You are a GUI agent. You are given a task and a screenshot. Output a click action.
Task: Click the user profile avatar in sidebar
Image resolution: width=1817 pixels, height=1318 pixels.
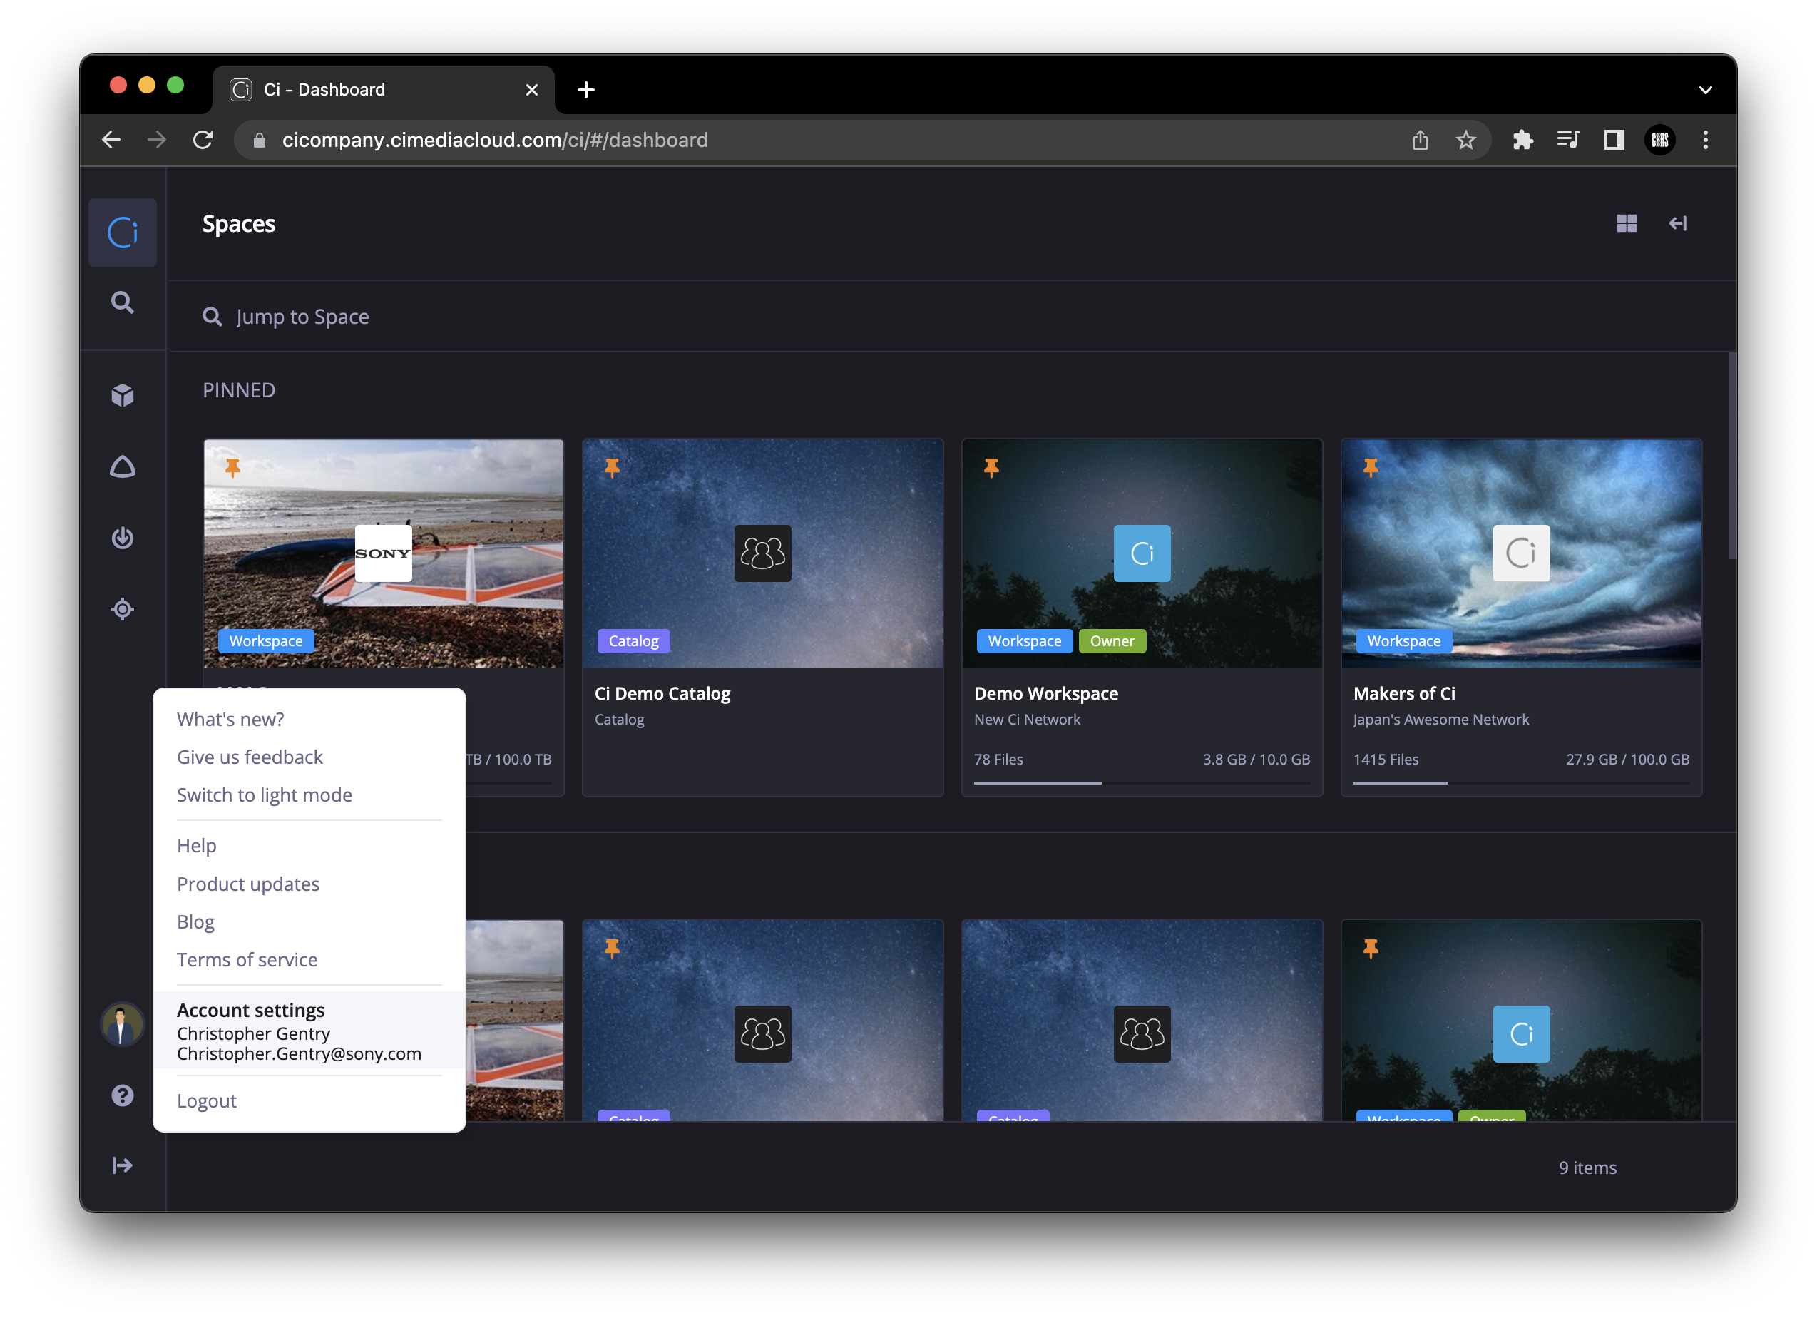pyautogui.click(x=122, y=1024)
